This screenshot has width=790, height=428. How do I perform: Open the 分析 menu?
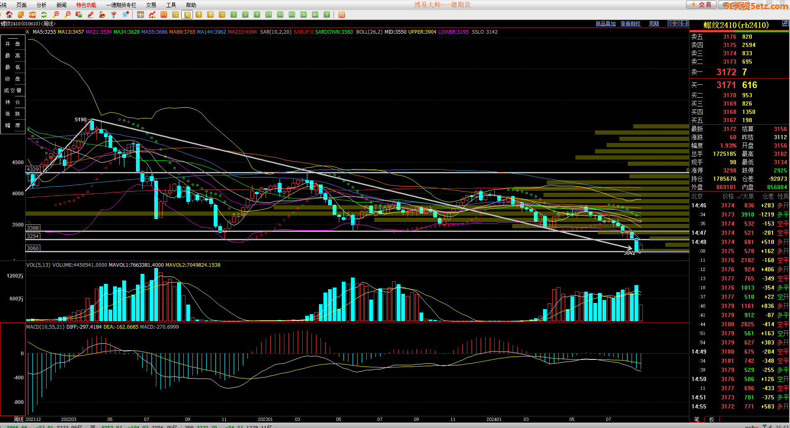tap(42, 5)
